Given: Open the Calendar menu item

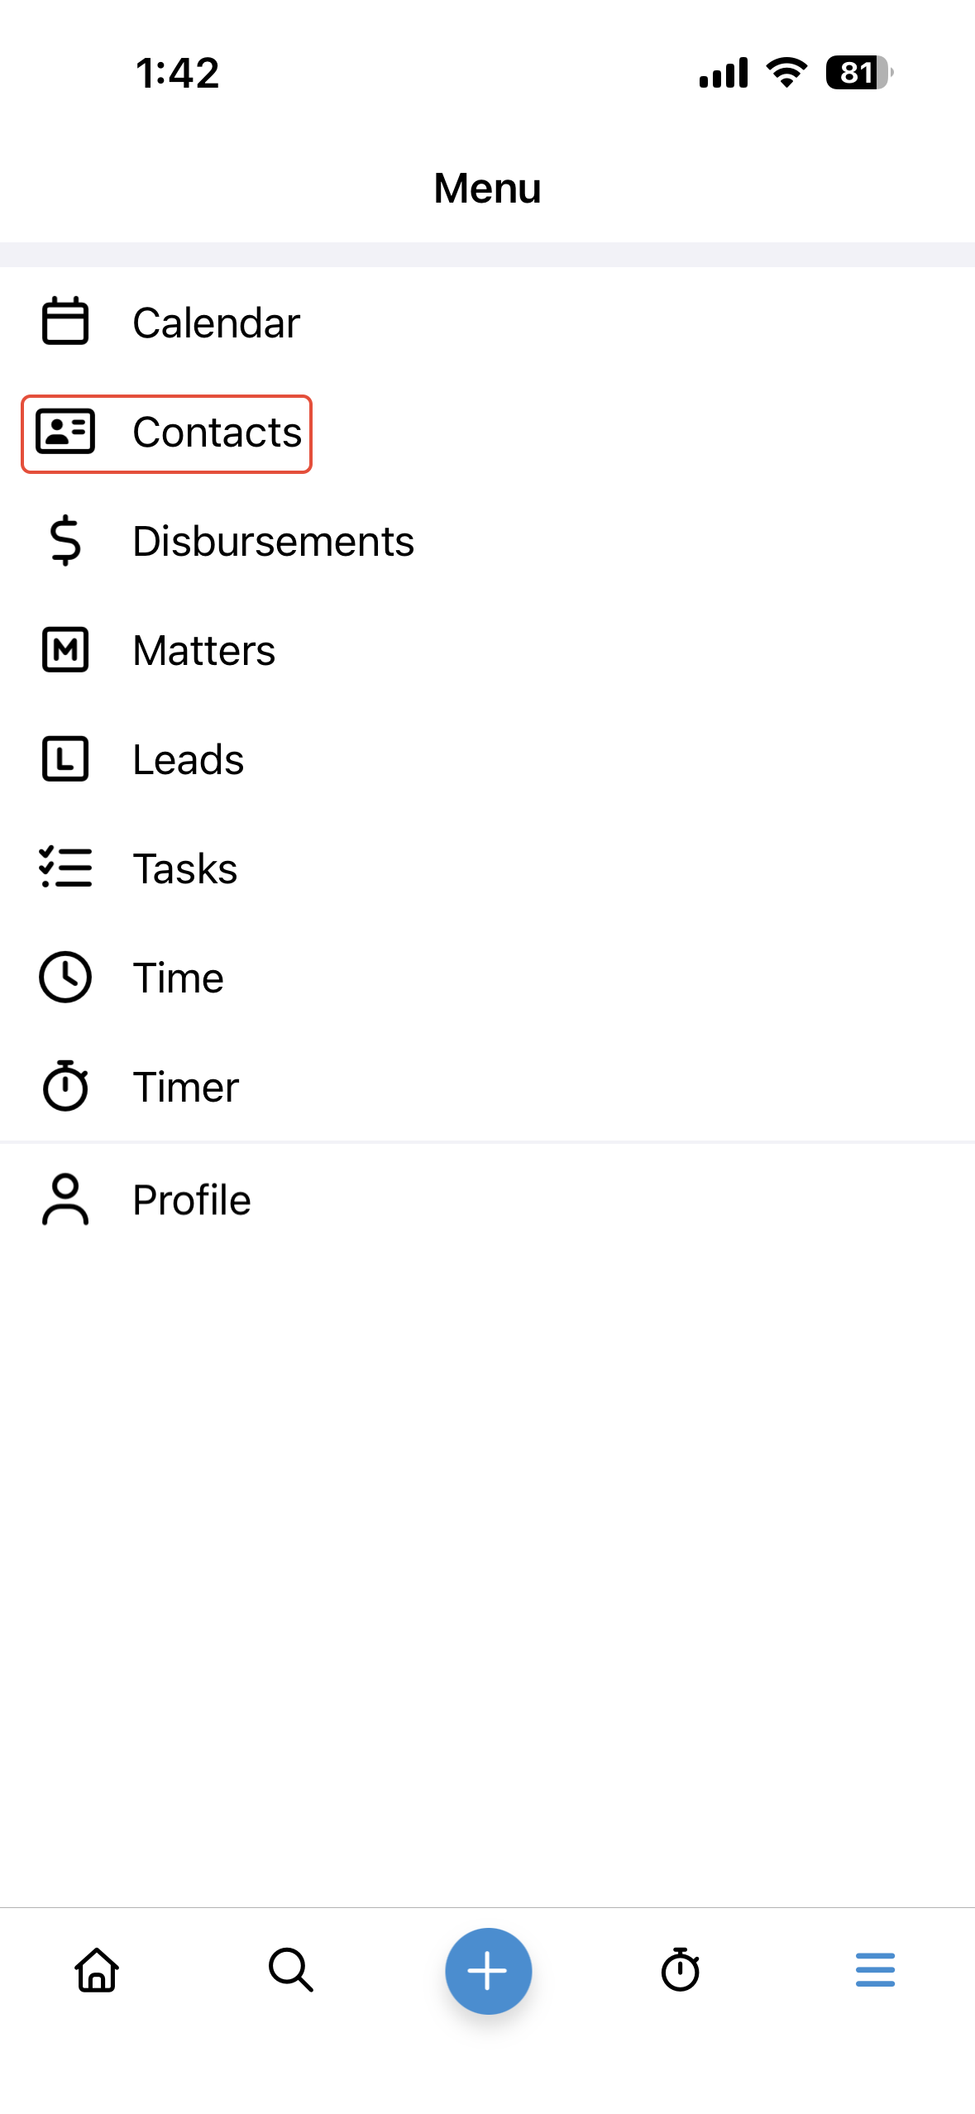Looking at the screenshot, I should pyautogui.click(x=217, y=323).
